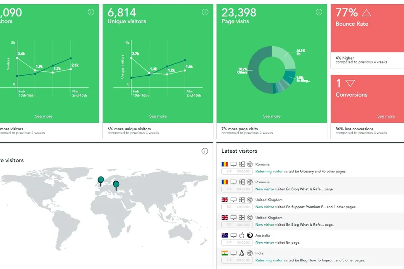This screenshot has height=269, width=404.
Task: Open the En Glossary page link
Action: (x=304, y=171)
